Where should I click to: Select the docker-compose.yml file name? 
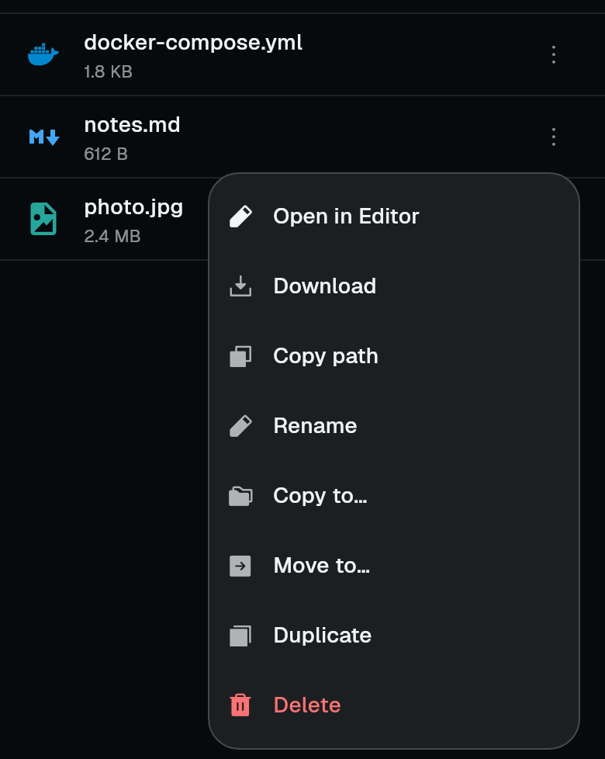pos(193,43)
